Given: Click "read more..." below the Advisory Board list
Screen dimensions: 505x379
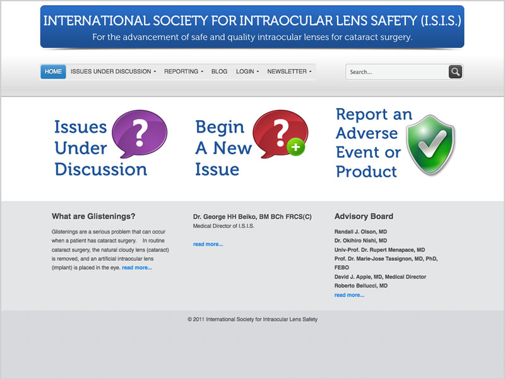Looking at the screenshot, I should click(x=350, y=295).
